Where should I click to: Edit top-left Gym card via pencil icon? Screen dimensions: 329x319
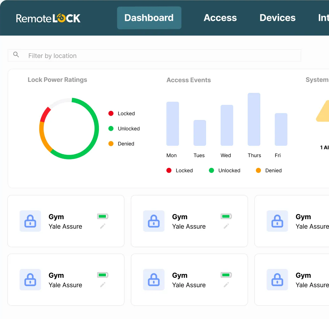tap(103, 226)
